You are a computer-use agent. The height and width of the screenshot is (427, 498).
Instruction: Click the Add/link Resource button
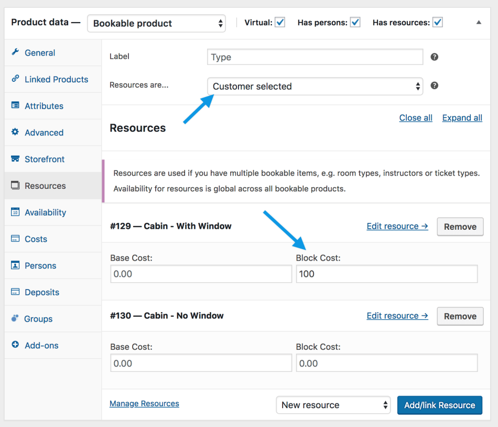coord(439,405)
